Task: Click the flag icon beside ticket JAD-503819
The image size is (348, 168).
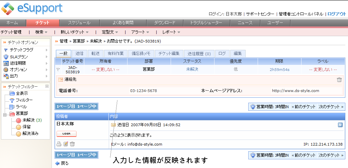Action: (58, 70)
